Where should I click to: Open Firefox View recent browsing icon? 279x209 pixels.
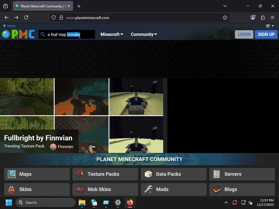pos(5,6)
